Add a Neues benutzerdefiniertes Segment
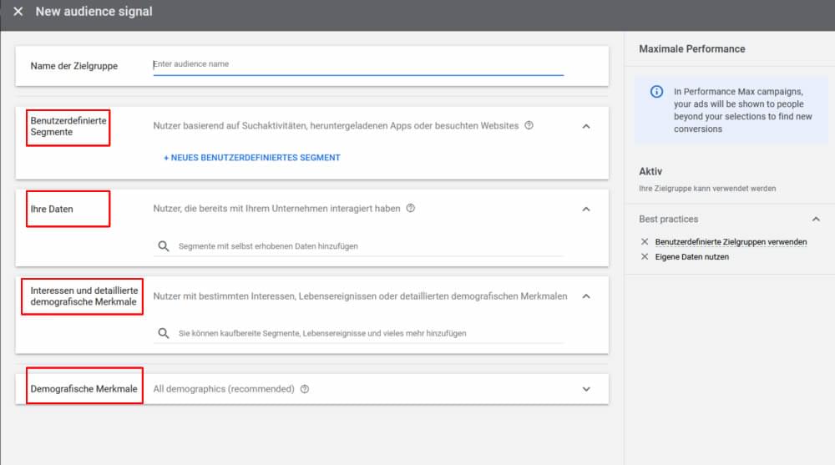835x465 pixels. 252,158
